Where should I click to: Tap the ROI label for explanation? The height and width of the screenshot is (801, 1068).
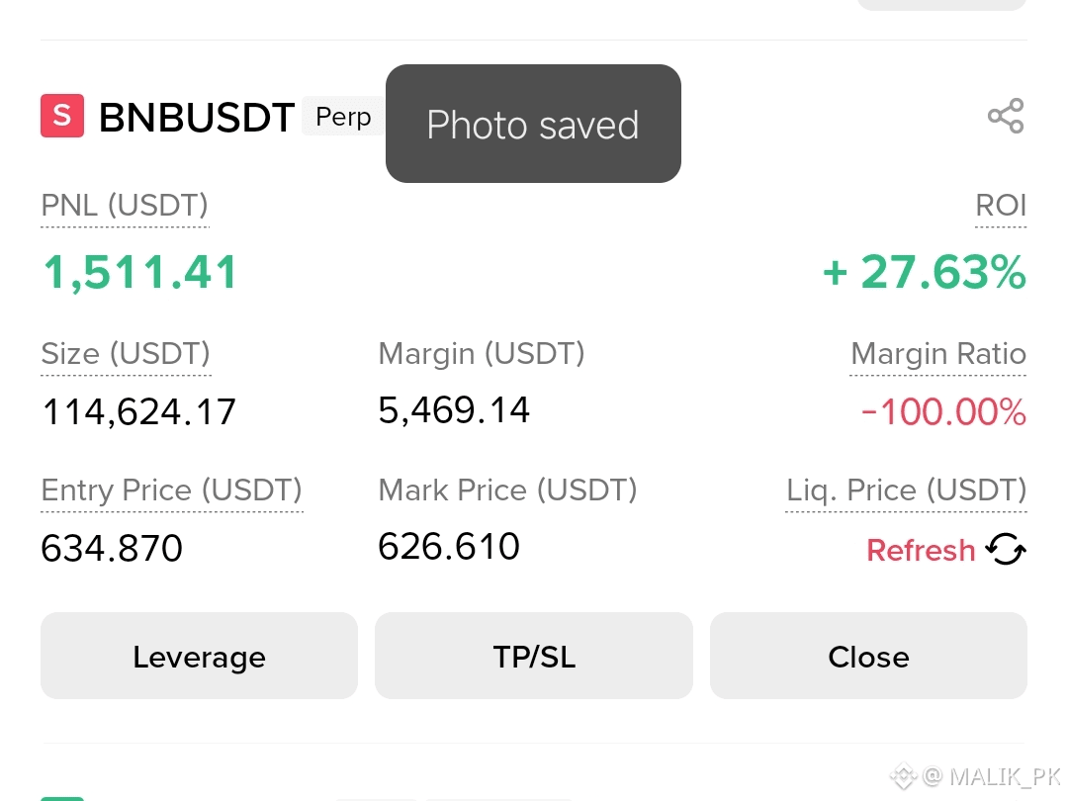pyautogui.click(x=1001, y=206)
